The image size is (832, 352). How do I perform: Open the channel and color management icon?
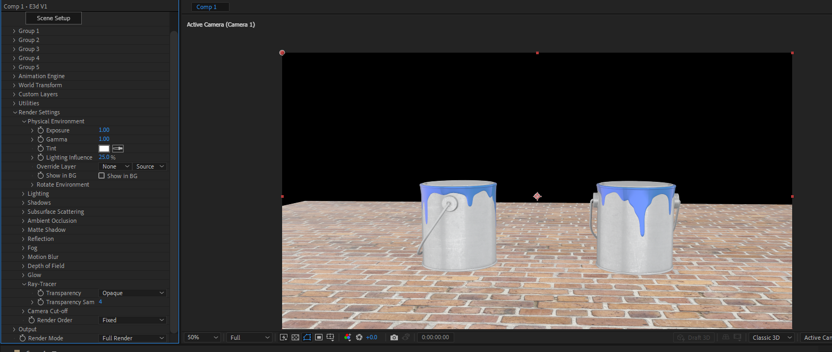tap(348, 337)
